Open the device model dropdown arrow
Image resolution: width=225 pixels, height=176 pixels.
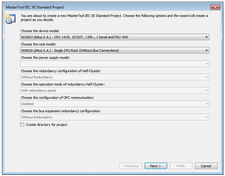pyautogui.click(x=206, y=37)
